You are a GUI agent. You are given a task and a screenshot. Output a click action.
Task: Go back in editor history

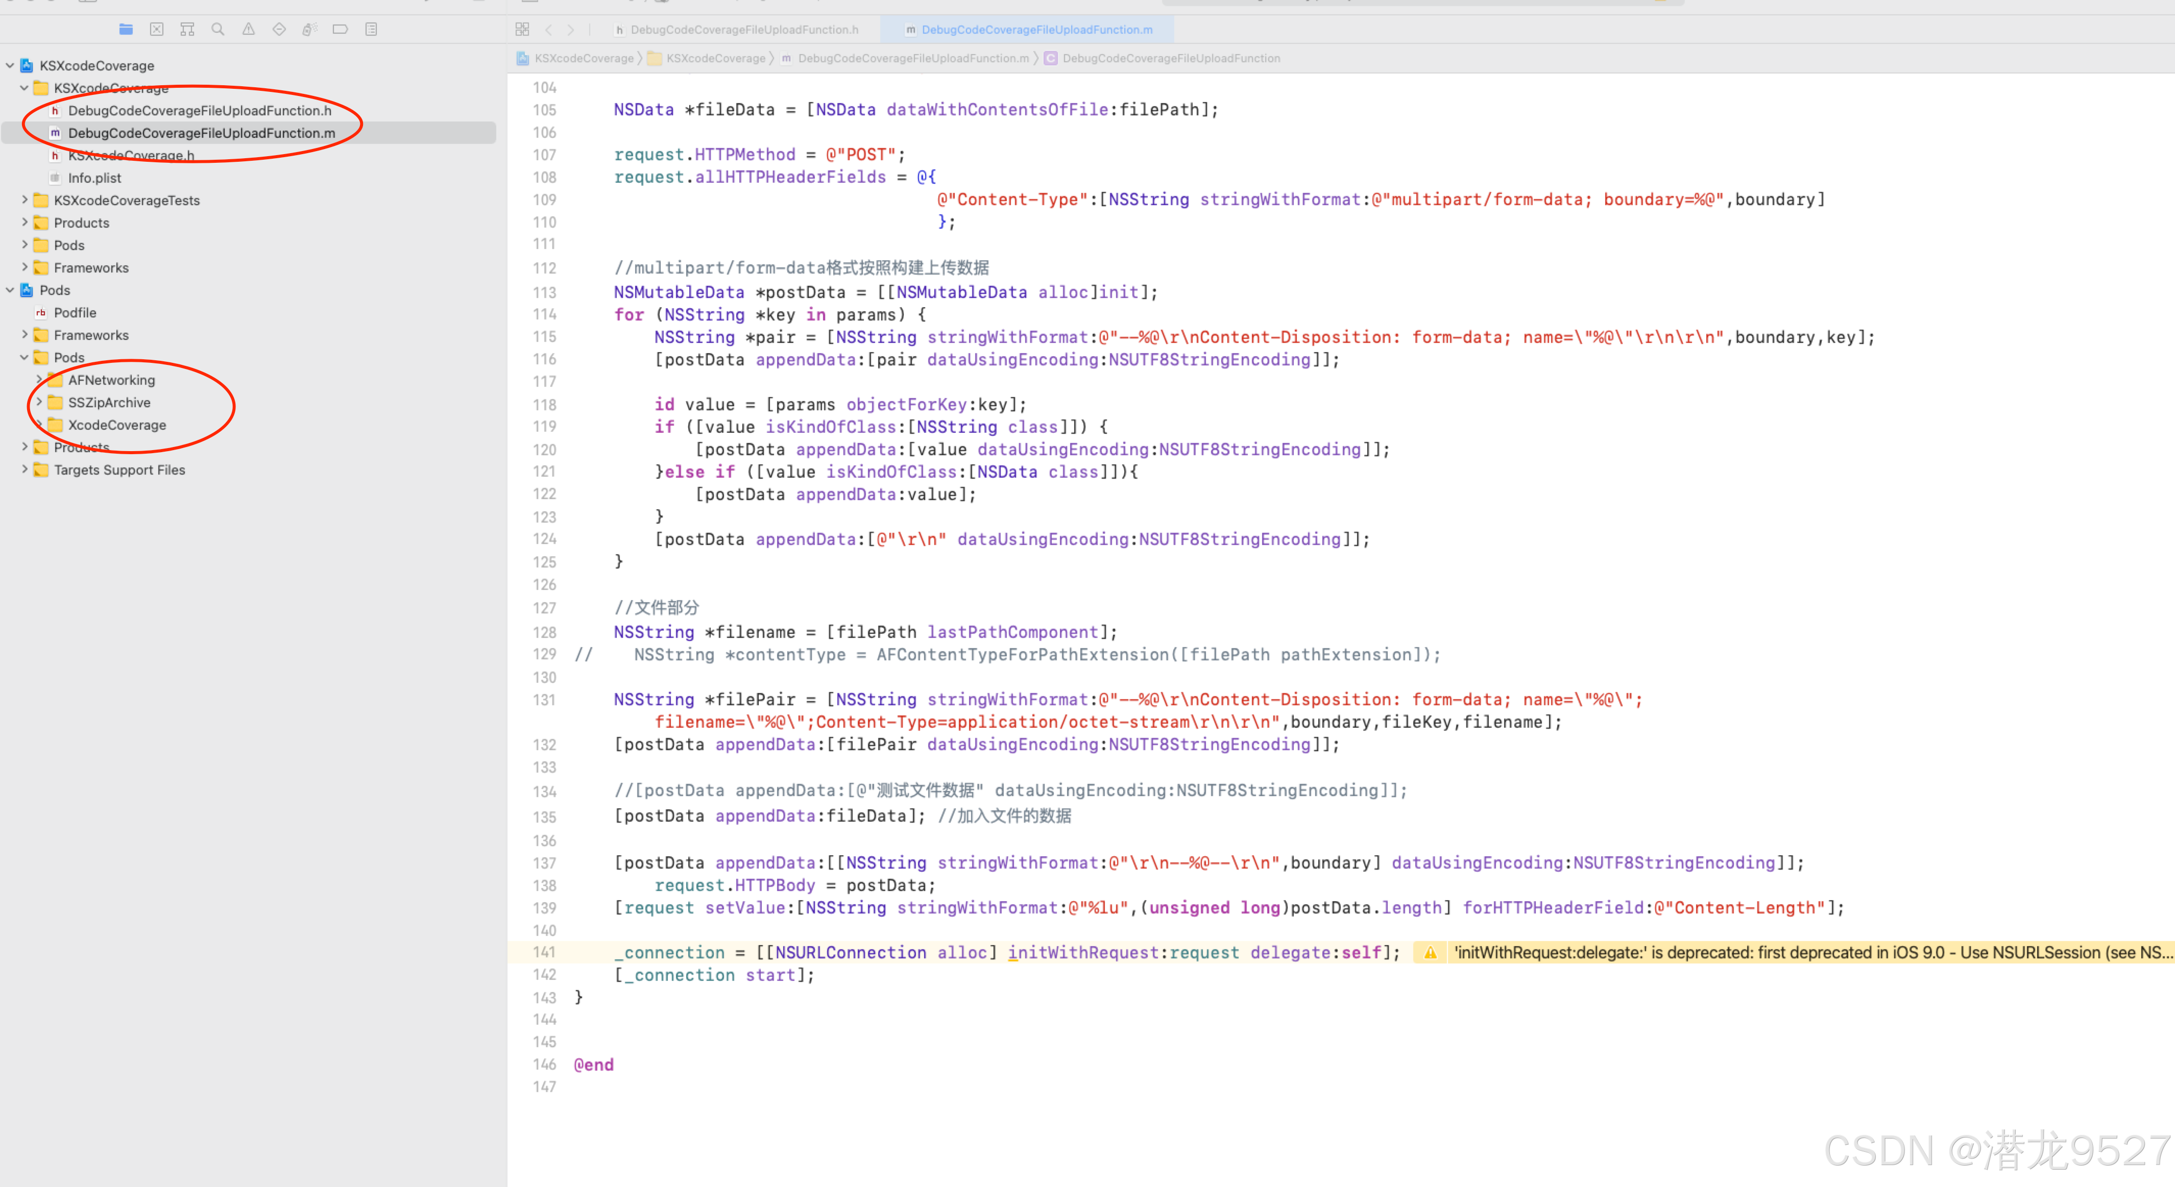pos(549,30)
